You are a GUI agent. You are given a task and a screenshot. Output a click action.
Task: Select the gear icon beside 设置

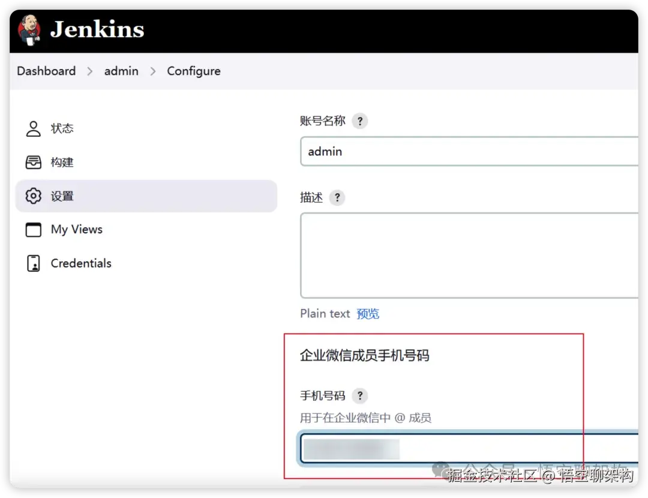(34, 196)
